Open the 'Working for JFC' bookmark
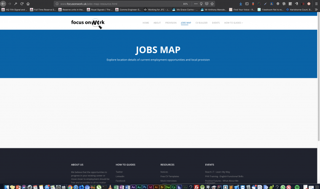320x189 pixels. pyautogui.click(x=157, y=10)
